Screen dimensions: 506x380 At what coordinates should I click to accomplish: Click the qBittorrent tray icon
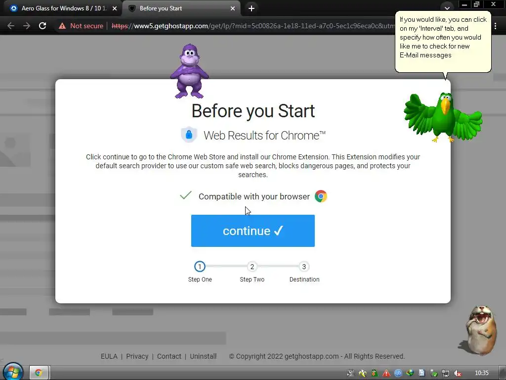[x=398, y=373]
